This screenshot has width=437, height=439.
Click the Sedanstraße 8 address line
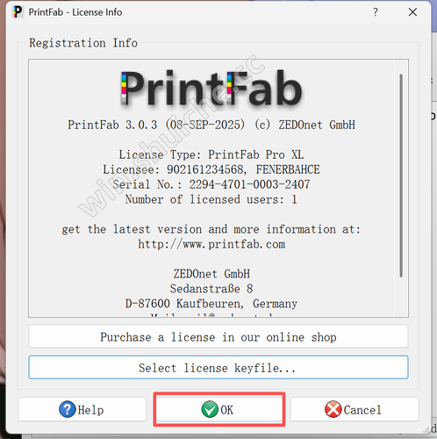[211, 289]
